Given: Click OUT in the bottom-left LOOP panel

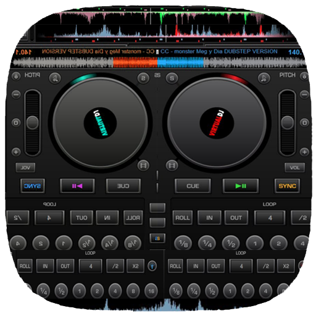Looking at the screenshot, I should pyautogui.click(x=65, y=266).
